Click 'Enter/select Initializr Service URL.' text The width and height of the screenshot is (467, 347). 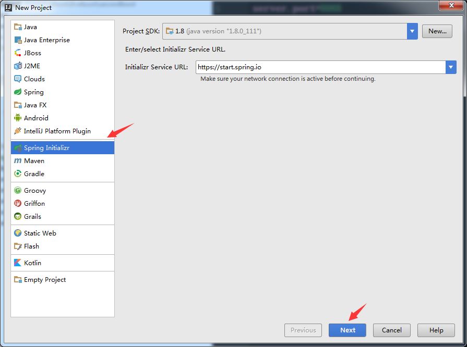pyautogui.click(x=175, y=49)
